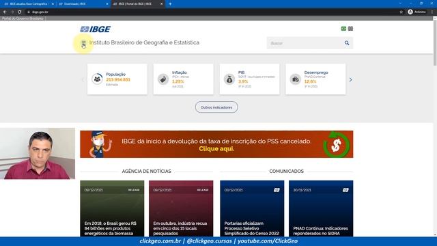The height and width of the screenshot is (246, 437).
Task: Click the Inflação tag icon
Action: pos(163,79)
